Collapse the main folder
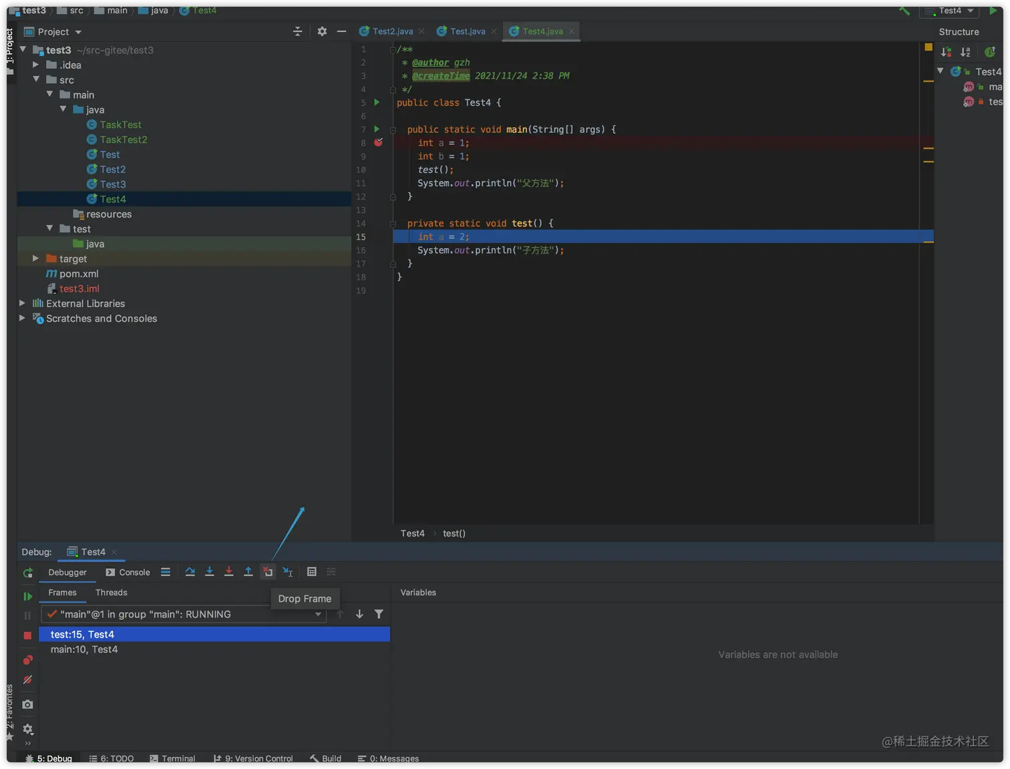 [49, 94]
